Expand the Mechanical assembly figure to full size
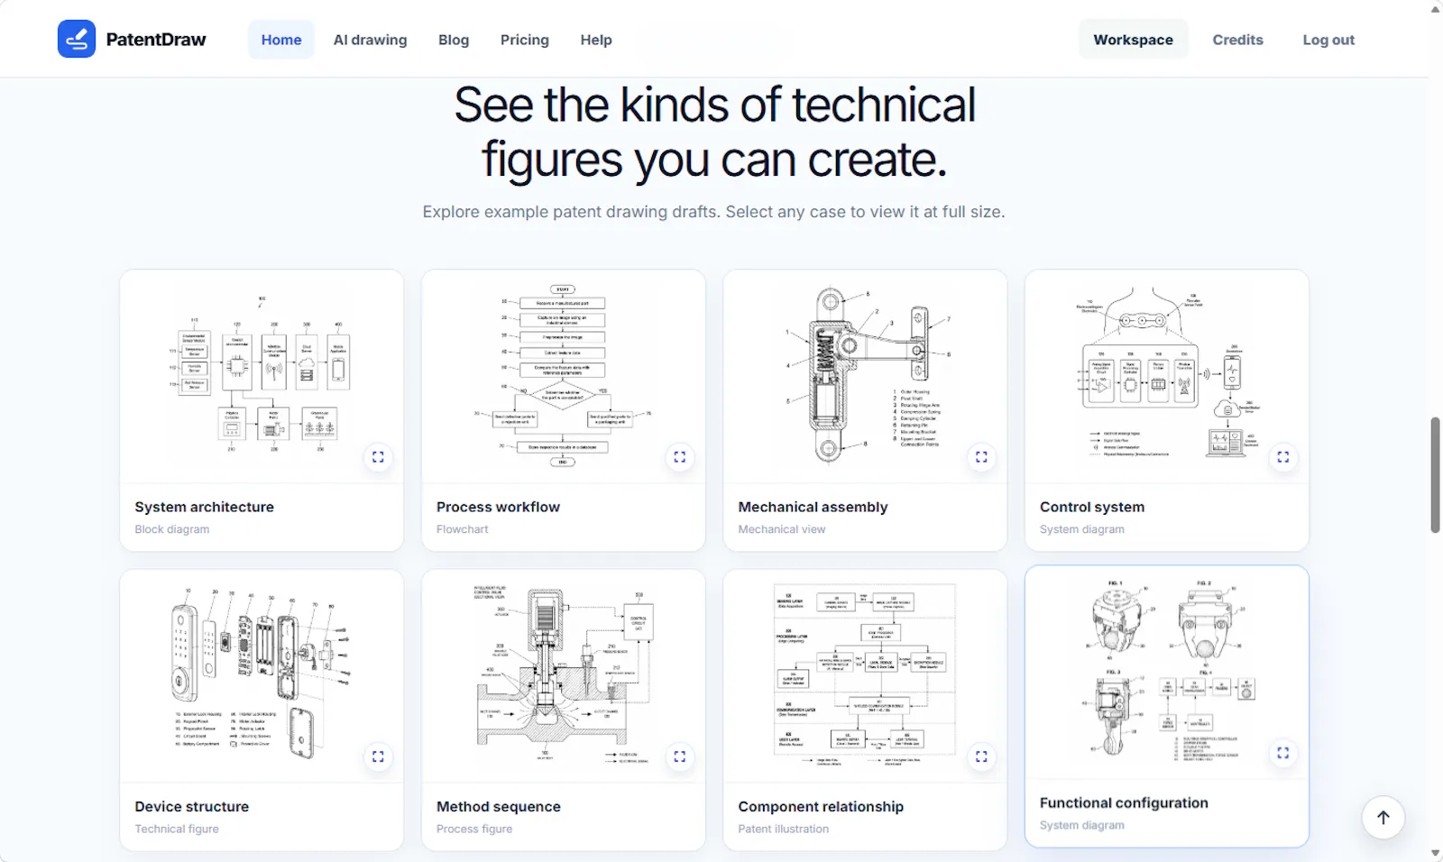 pyautogui.click(x=981, y=457)
